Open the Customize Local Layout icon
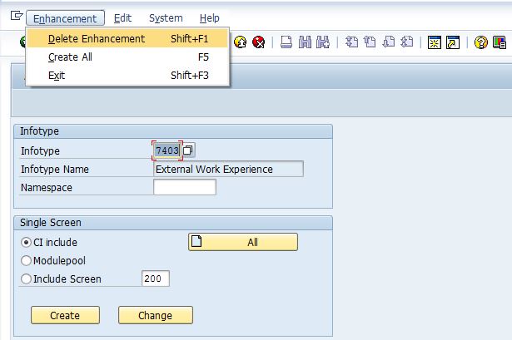Viewport: 512px width, 340px height. pos(499,42)
